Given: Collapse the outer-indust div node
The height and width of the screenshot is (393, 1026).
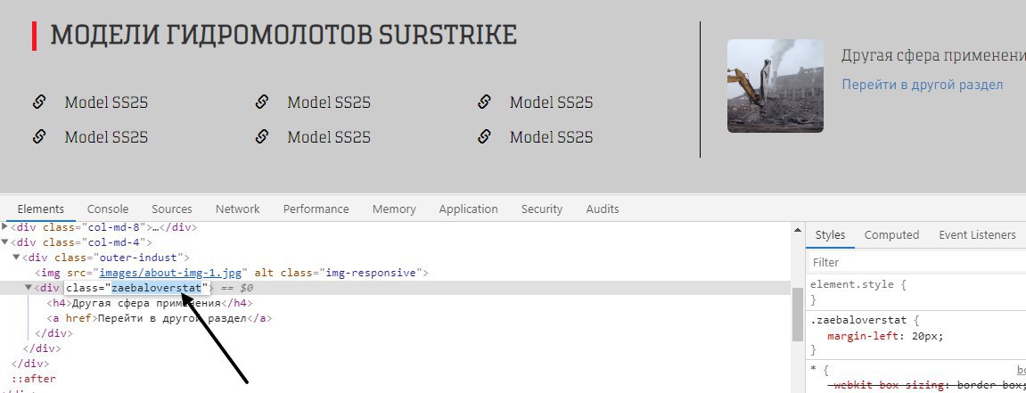Looking at the screenshot, I should 16,257.
